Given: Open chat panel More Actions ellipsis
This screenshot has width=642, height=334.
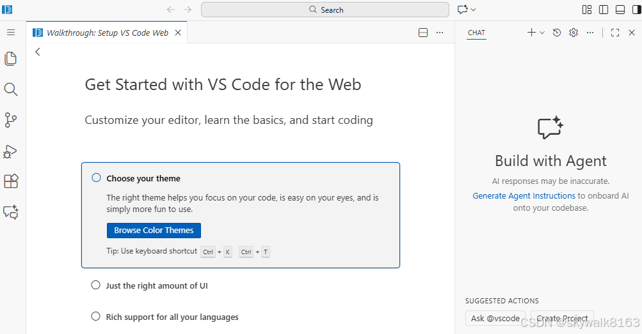Looking at the screenshot, I should pos(590,33).
